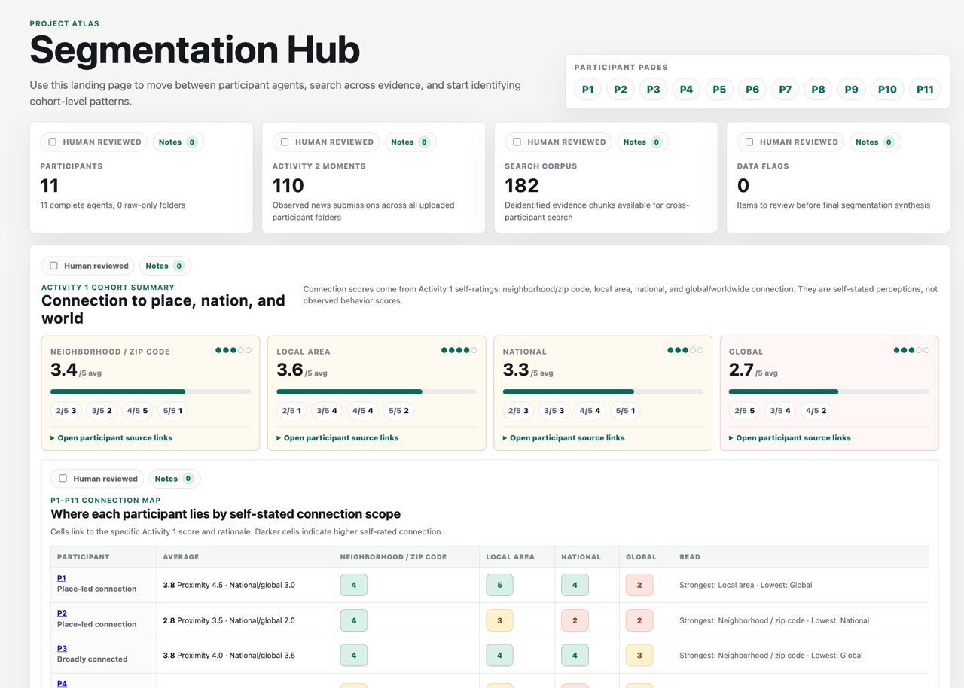964x688 pixels.
Task: Check Human Reviewed on Activity 2 Moments card
Action: 285,142
